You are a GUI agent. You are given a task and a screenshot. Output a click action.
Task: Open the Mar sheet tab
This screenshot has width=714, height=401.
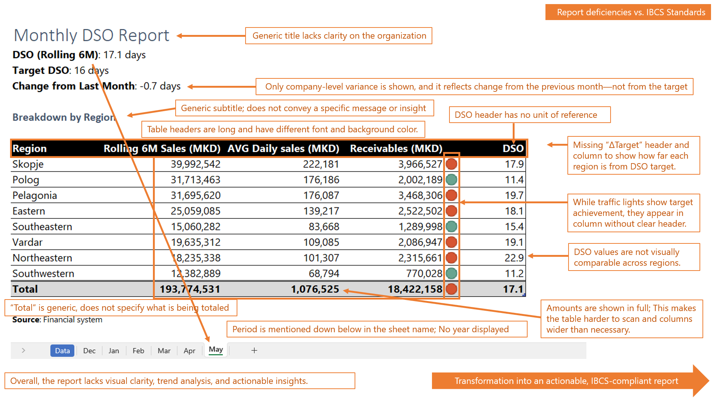click(164, 350)
